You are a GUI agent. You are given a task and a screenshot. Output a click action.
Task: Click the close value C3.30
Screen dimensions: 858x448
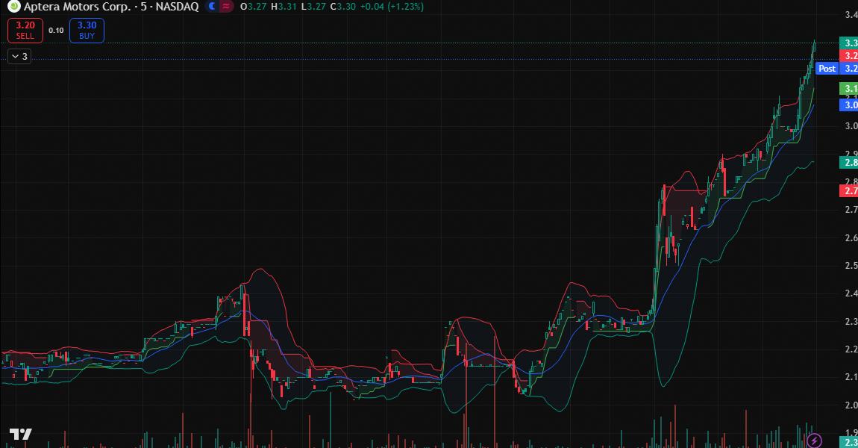coord(343,7)
